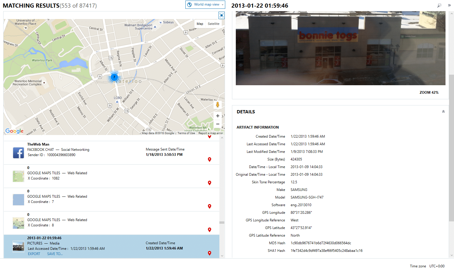454x270 pixels.
Task: Collapse the DETAILS section
Action: pos(443,112)
